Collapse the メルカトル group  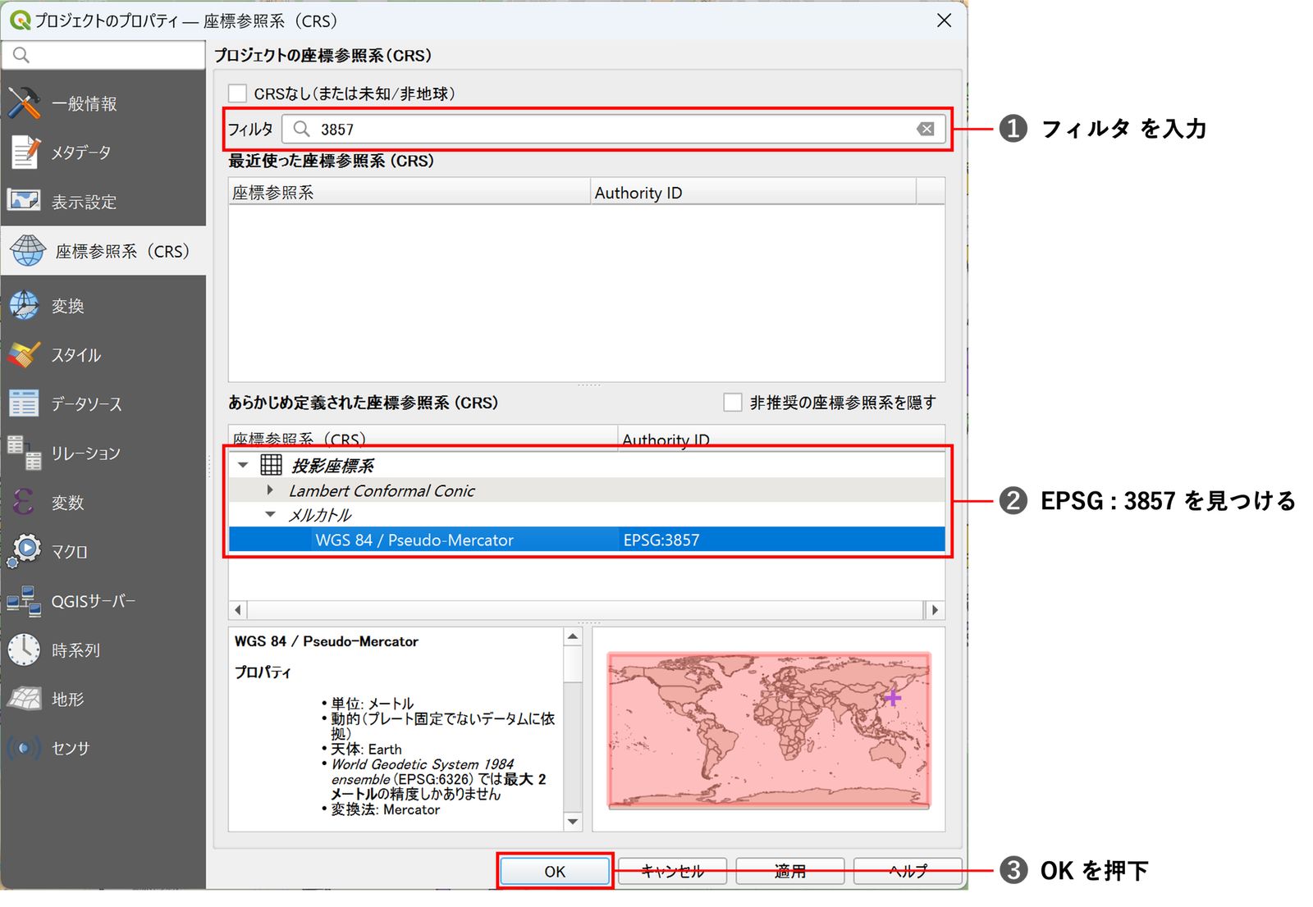270,514
